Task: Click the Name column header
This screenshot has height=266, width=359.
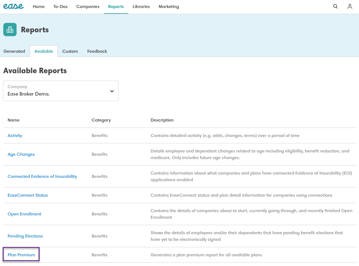Action: (x=14, y=120)
